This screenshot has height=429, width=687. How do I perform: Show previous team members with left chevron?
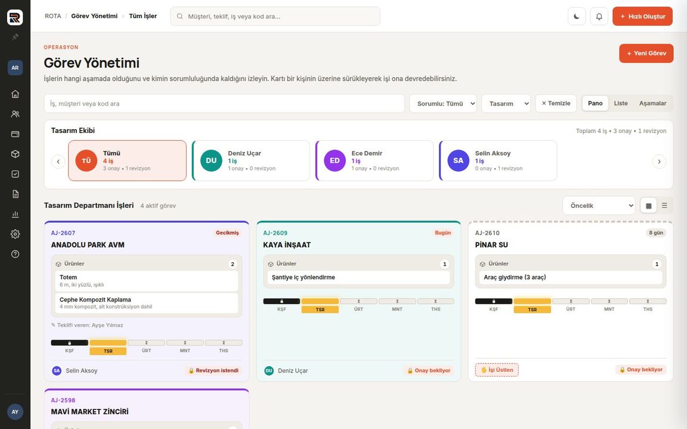coord(58,161)
